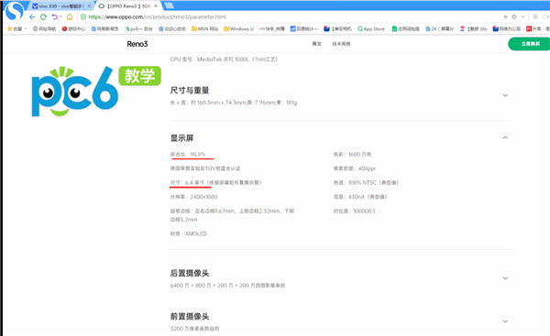
Task: Click the 100% NTSC color gamut text
Action: tap(366, 182)
